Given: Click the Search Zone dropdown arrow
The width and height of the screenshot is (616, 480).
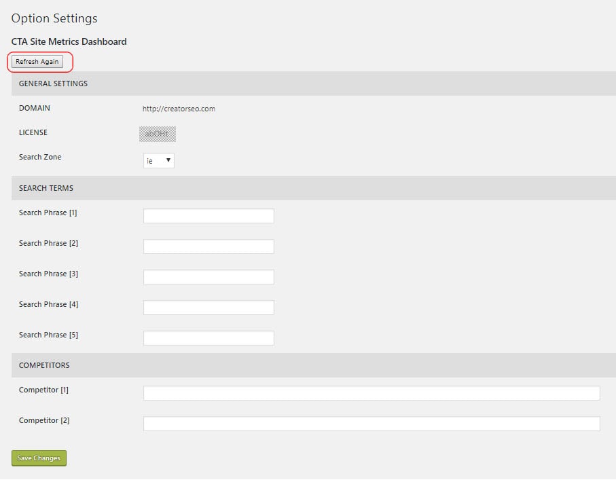Looking at the screenshot, I should point(168,160).
